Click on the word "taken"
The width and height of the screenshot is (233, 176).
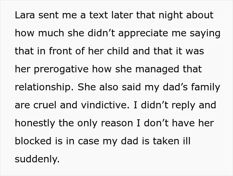[x=166, y=141]
